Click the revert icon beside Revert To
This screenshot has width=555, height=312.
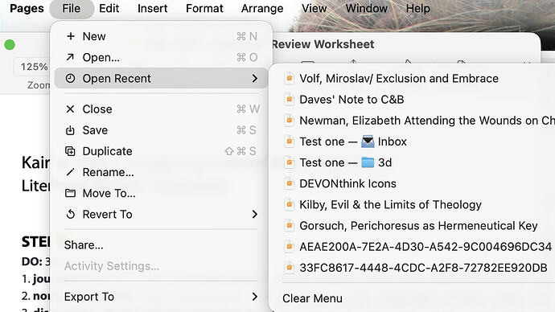click(x=71, y=214)
